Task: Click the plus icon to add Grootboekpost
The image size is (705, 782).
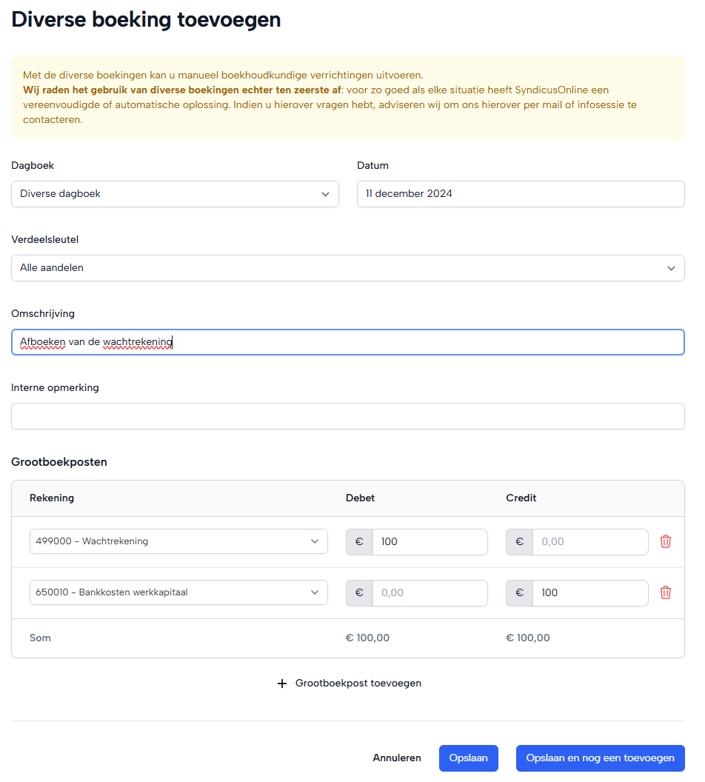Action: (x=281, y=684)
